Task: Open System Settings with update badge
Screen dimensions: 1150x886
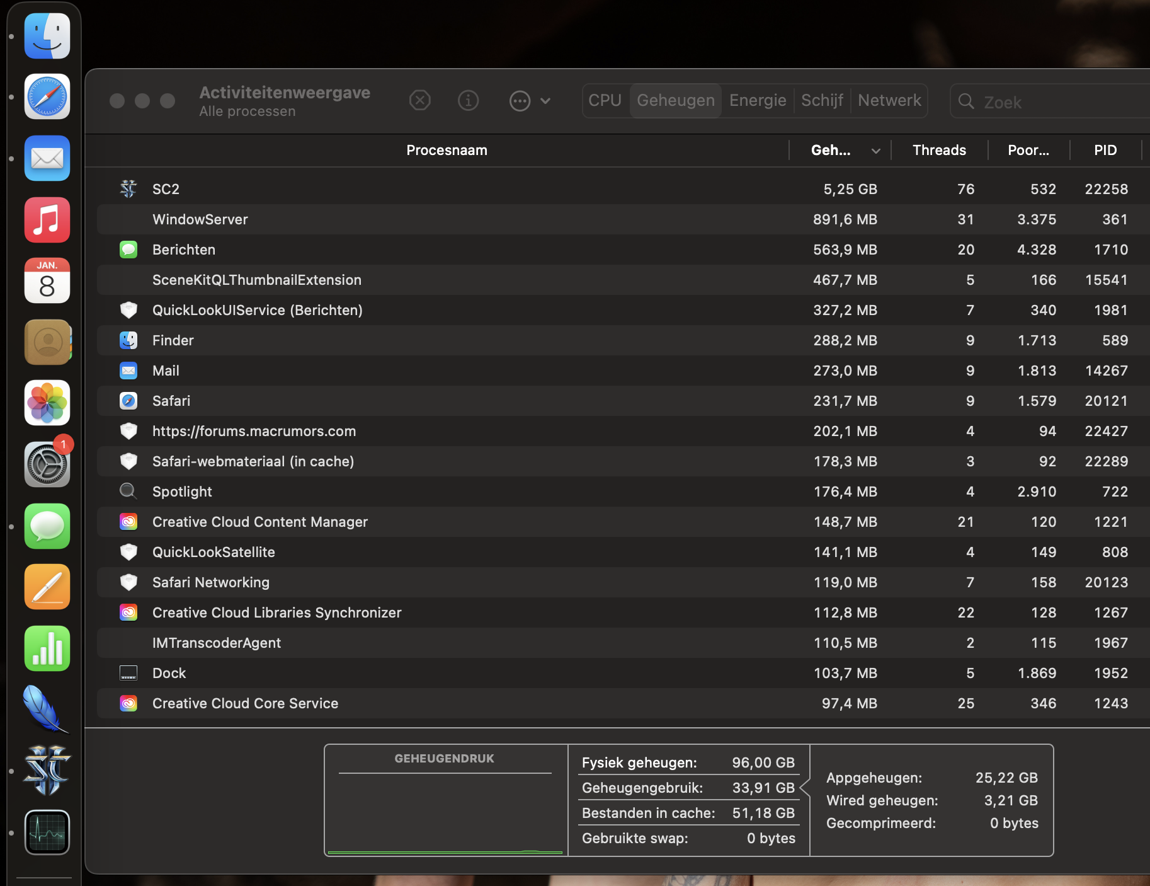Action: [47, 464]
